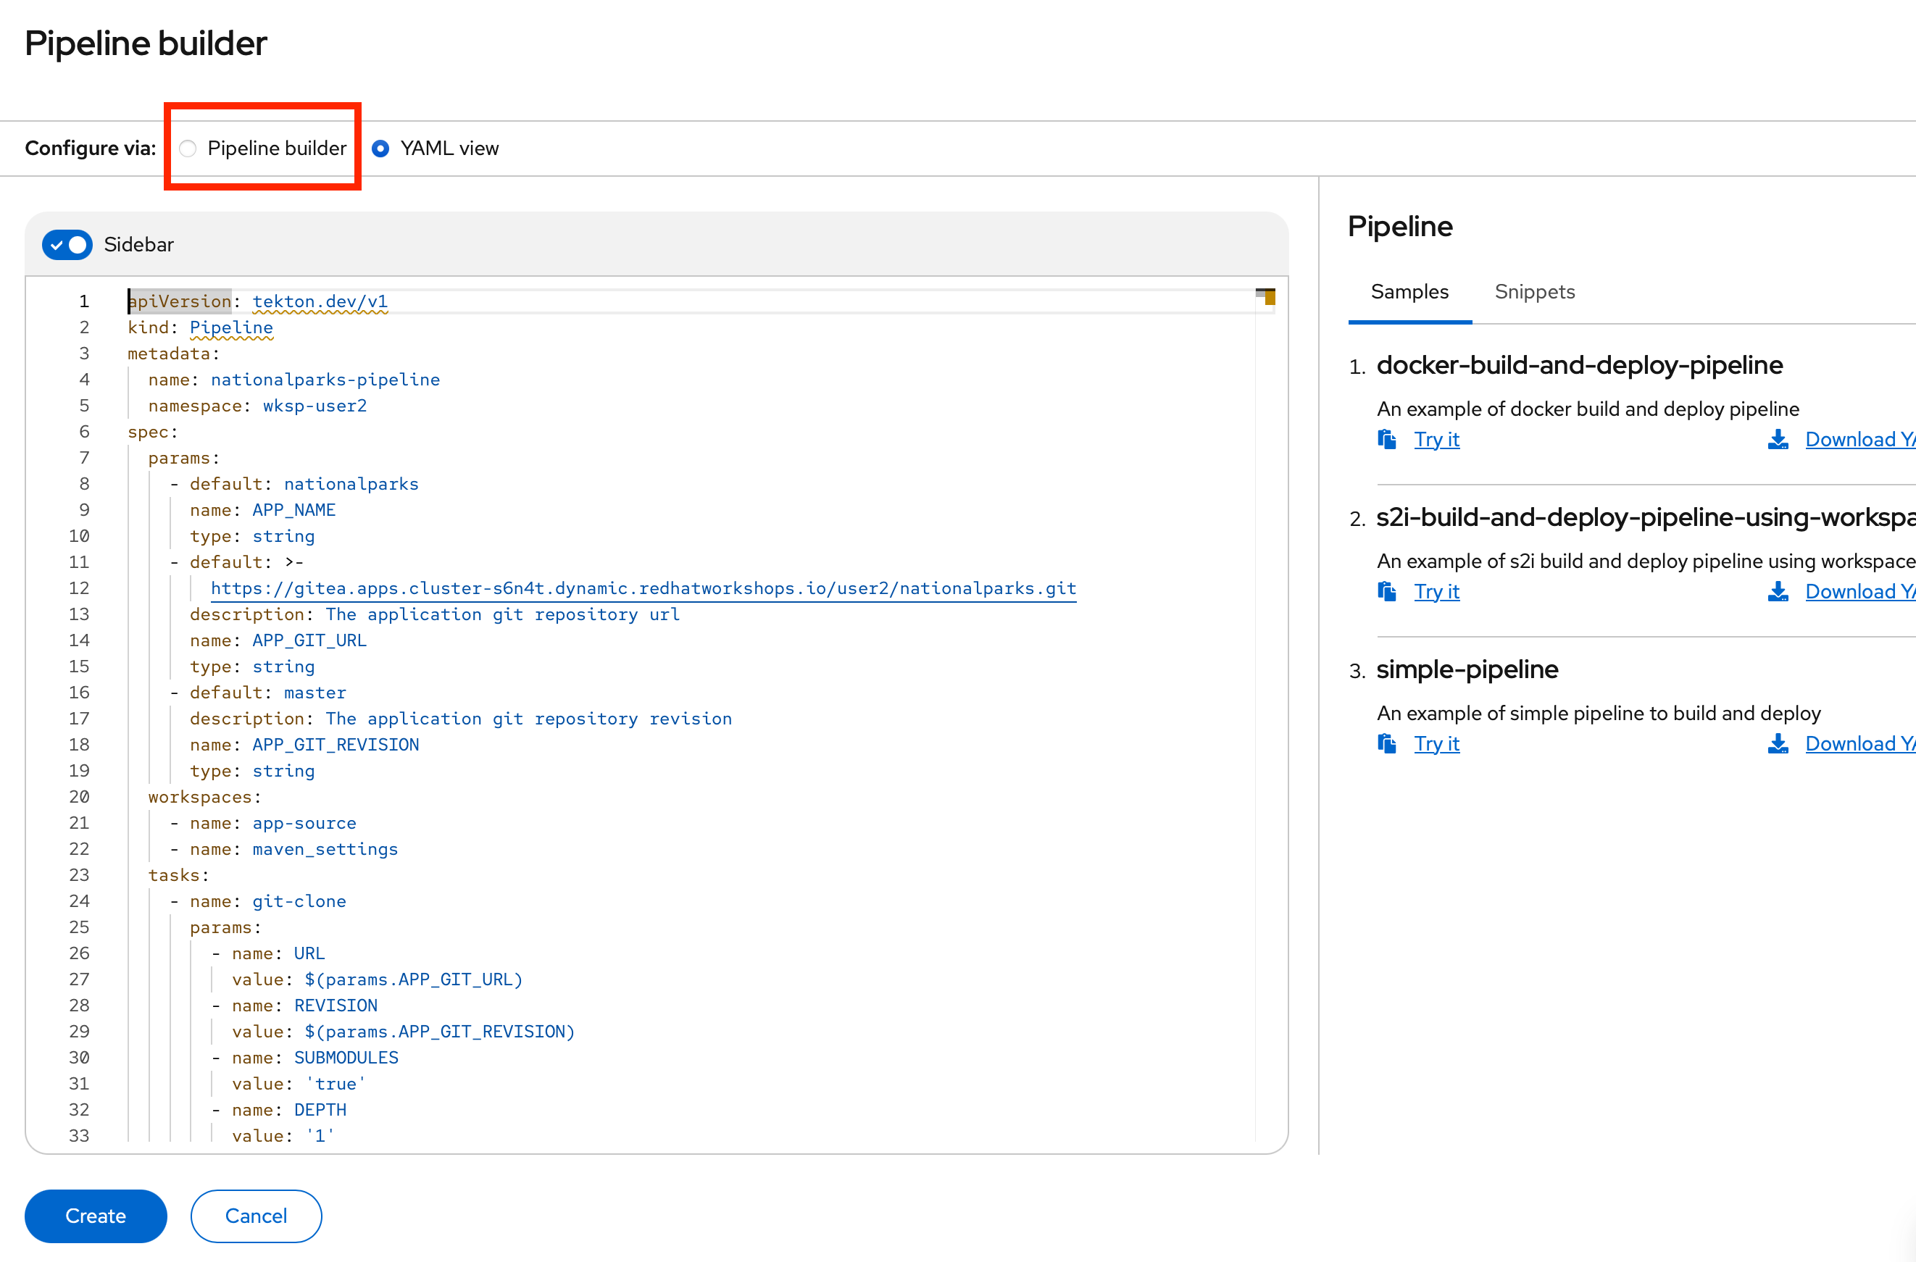Image resolution: width=1916 pixels, height=1262 pixels.
Task: Click download icon for simple-pipeline sample
Action: (1778, 744)
